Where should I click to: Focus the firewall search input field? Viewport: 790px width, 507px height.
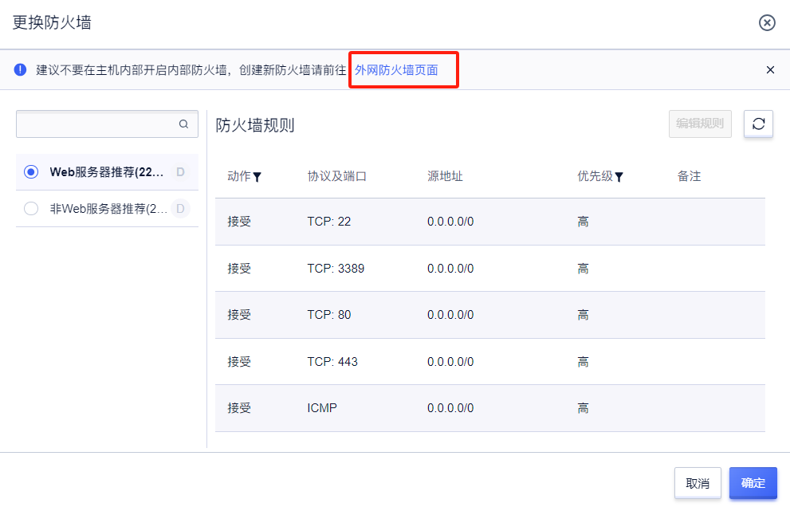point(107,124)
